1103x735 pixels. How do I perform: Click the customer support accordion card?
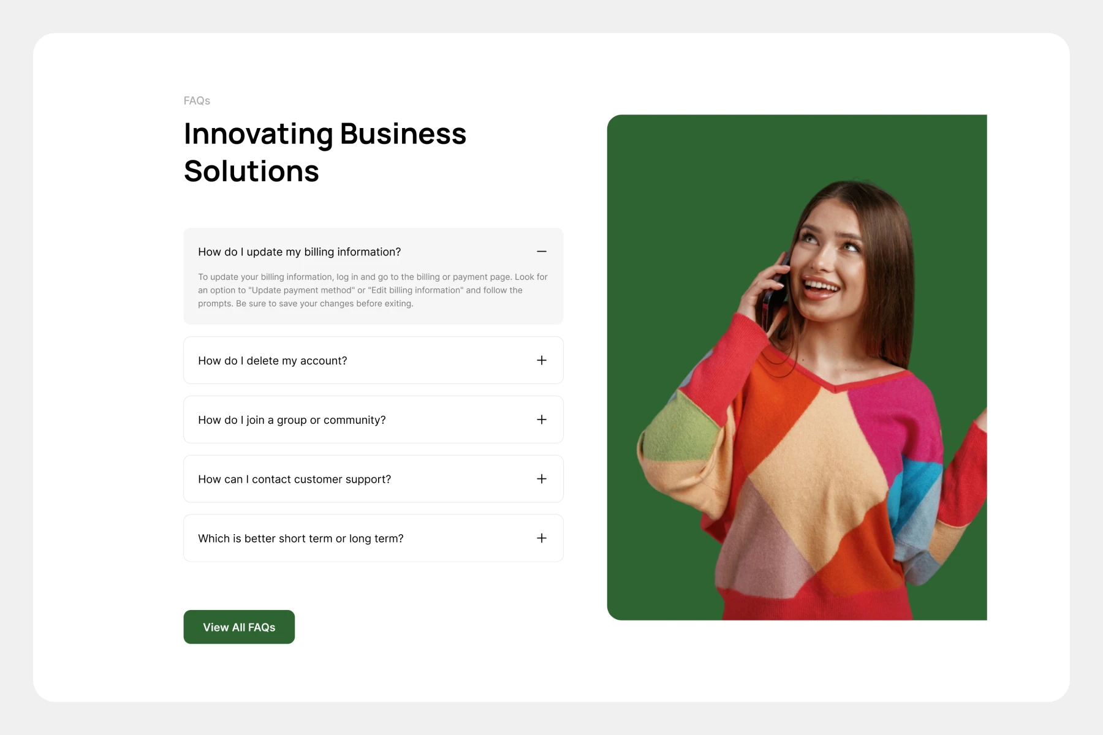coord(373,479)
